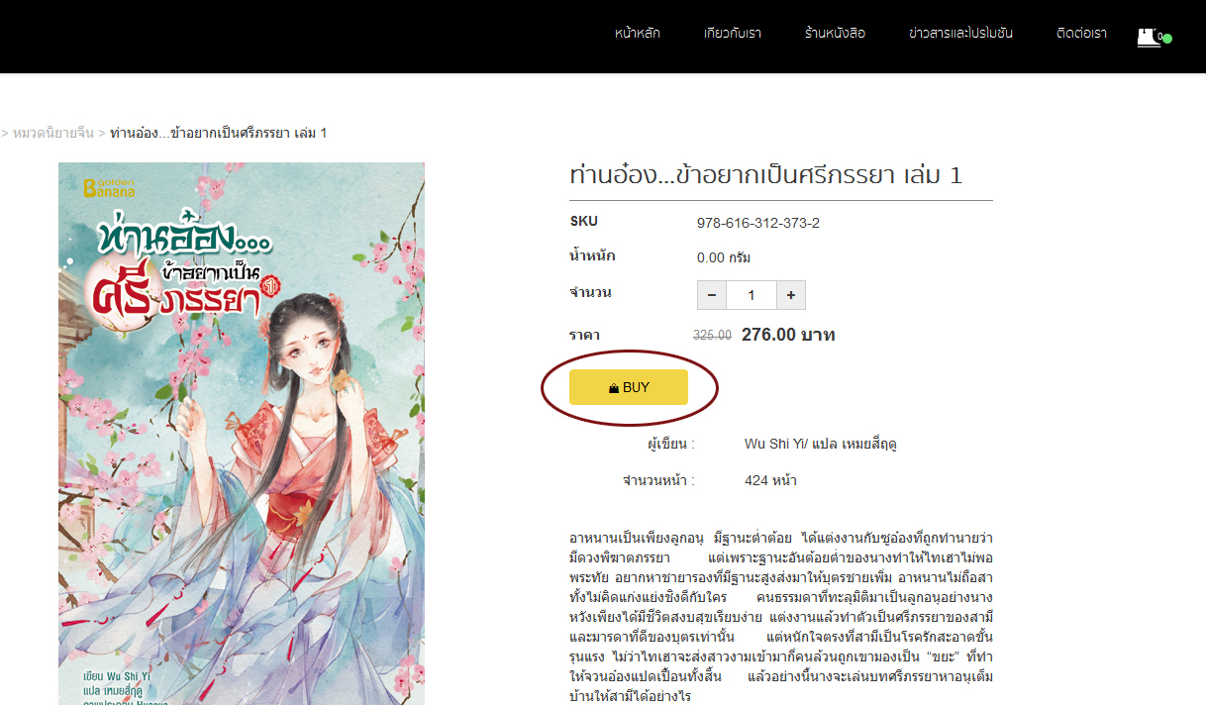
Task: Decrease quantity with the minus button
Action: (712, 295)
